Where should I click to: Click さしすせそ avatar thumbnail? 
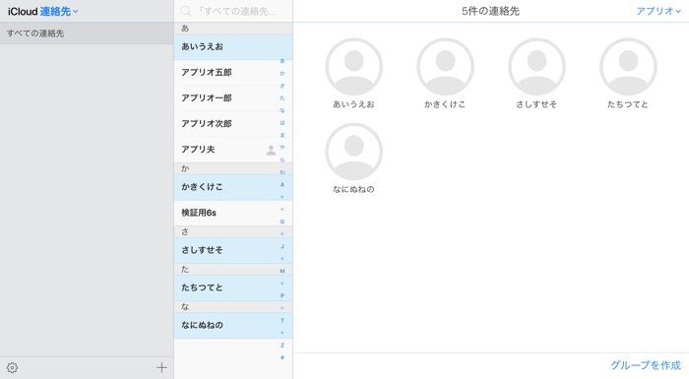[x=536, y=67]
